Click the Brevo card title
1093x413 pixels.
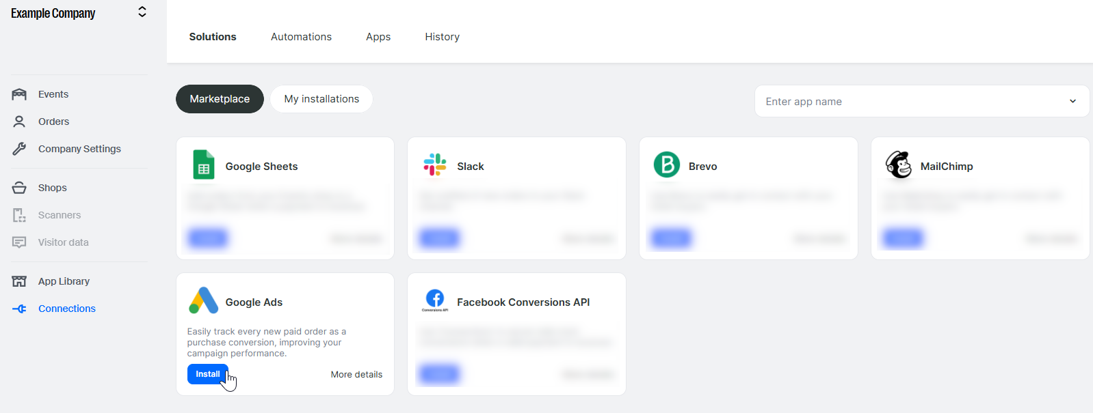tap(702, 167)
